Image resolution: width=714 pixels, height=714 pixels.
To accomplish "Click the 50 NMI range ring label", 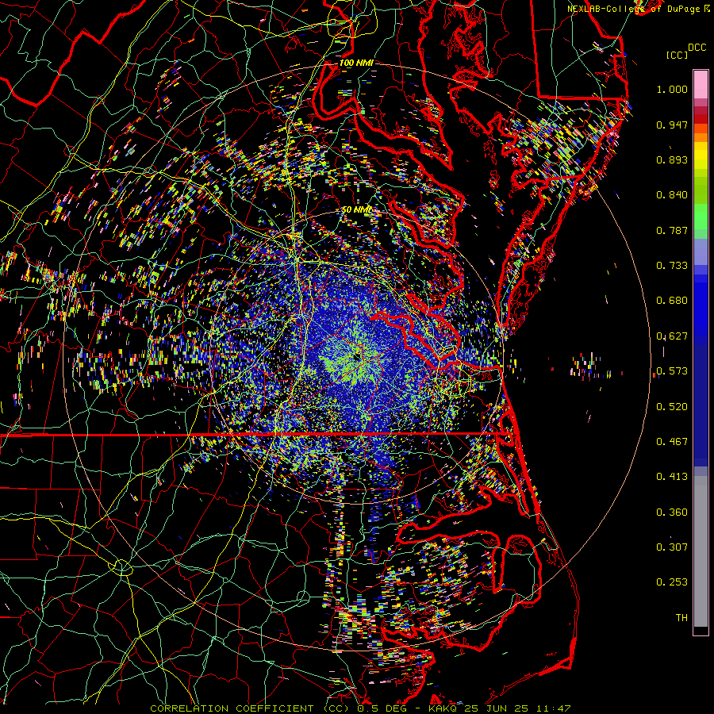I will click(x=356, y=210).
